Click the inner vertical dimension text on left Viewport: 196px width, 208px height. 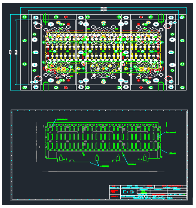(x=16, y=52)
